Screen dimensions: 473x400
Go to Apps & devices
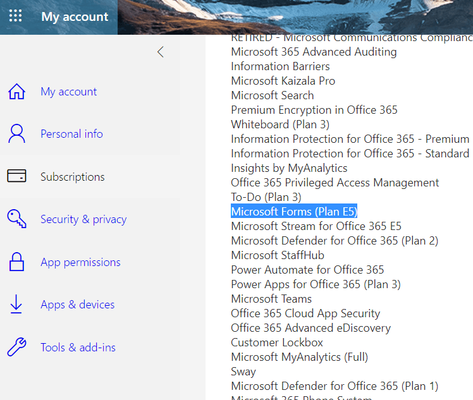78,305
